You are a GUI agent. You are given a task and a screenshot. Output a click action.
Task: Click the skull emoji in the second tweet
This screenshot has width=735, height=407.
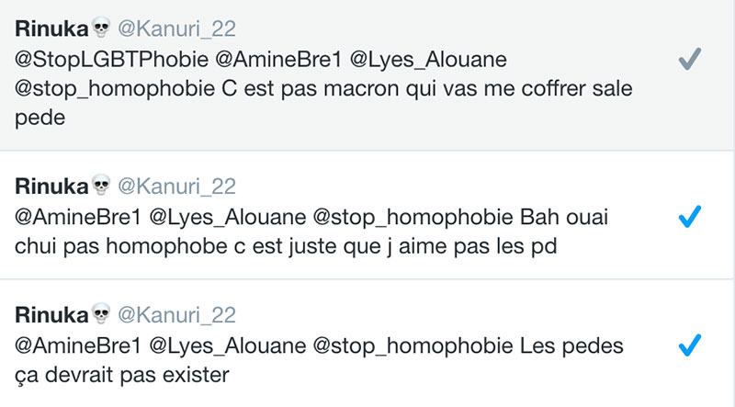[102, 187]
